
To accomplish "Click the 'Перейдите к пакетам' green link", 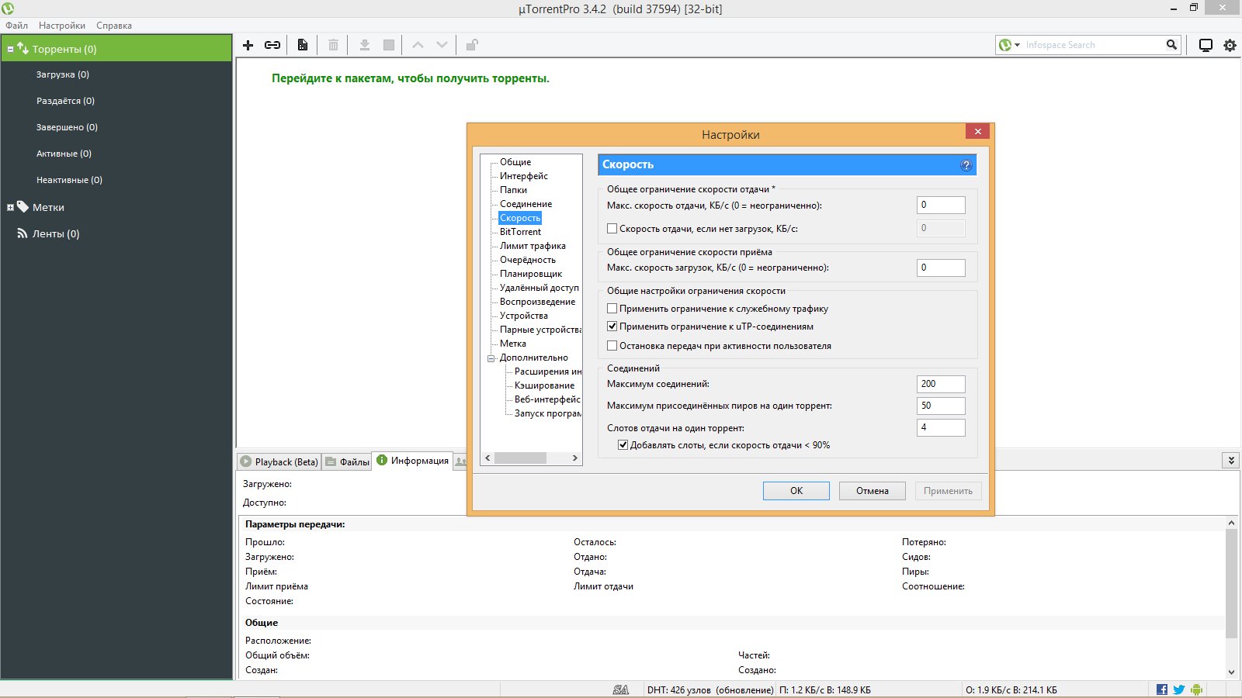I will click(x=411, y=78).
